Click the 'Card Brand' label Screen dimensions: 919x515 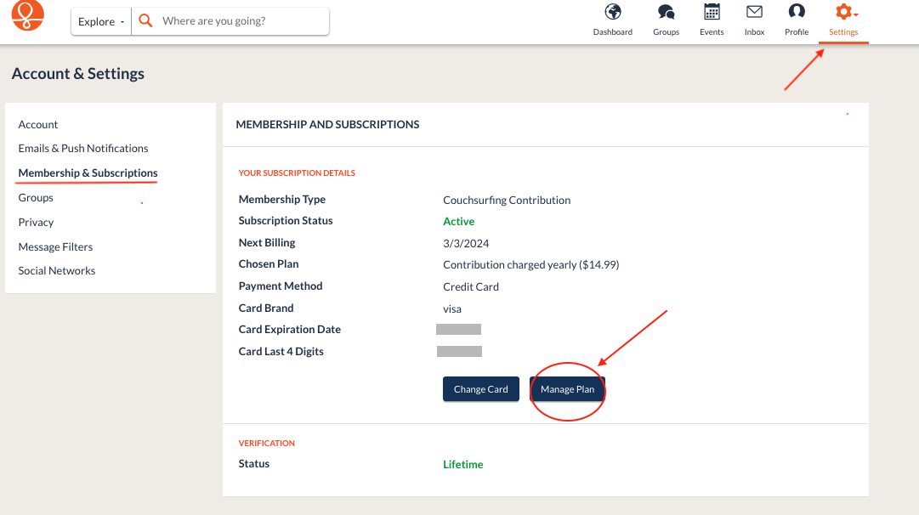click(x=266, y=308)
